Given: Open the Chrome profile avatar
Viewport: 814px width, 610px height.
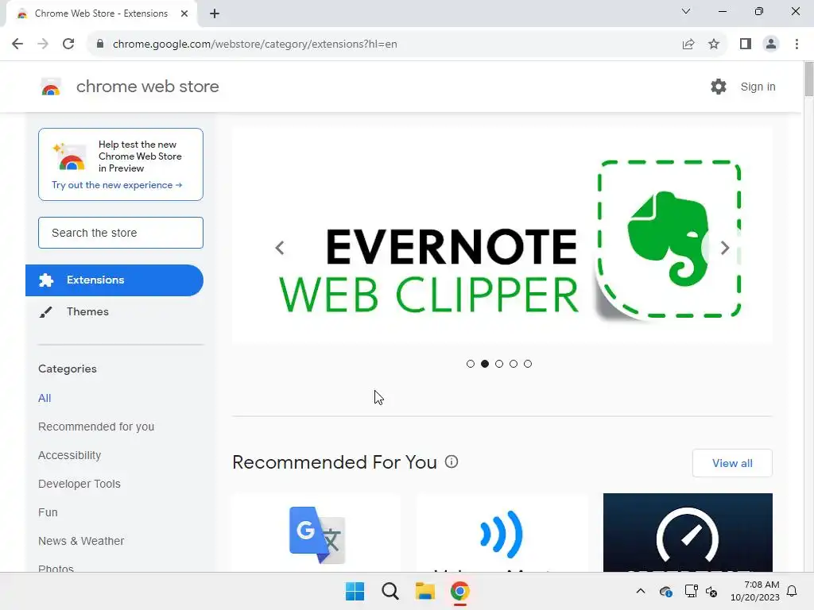Looking at the screenshot, I should [771, 44].
